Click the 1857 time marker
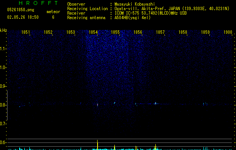This screenshot has width=236, height=150. (160, 32)
